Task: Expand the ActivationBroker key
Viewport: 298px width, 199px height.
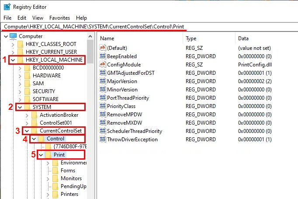Action: pyautogui.click(x=27, y=115)
